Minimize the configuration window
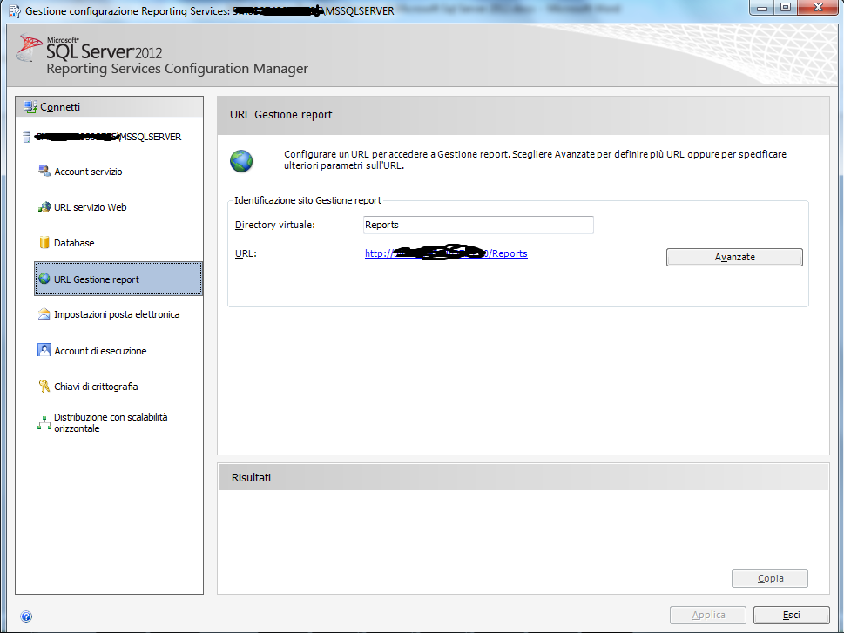This screenshot has height=633, width=844. point(761,8)
